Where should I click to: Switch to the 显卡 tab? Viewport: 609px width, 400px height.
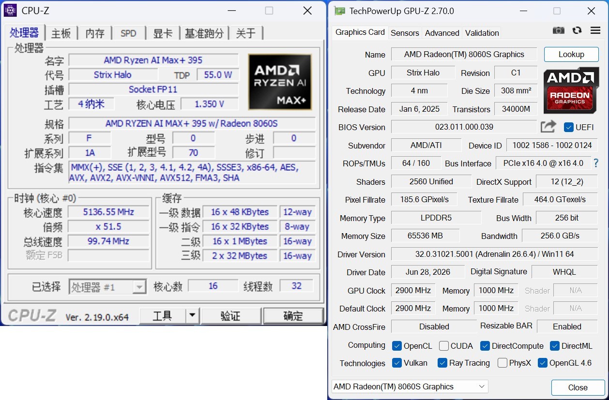163,33
